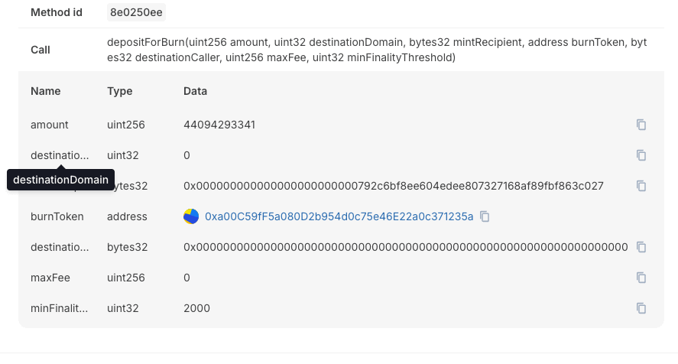The width and height of the screenshot is (678, 364).
Task: Copy the burnToken address
Action: coord(485,216)
